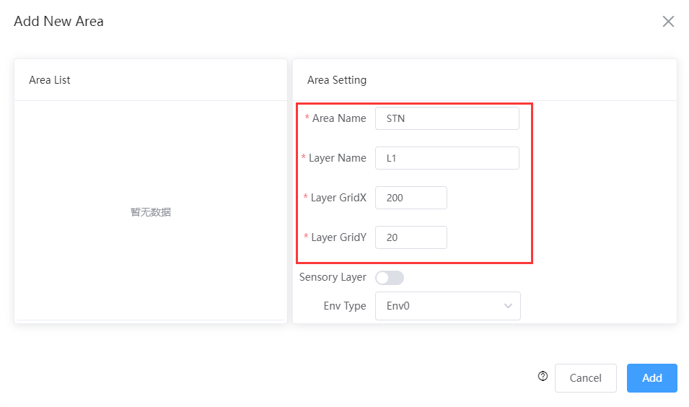This screenshot has height=407, width=689.
Task: Click the Area Name label
Action: [x=339, y=118]
